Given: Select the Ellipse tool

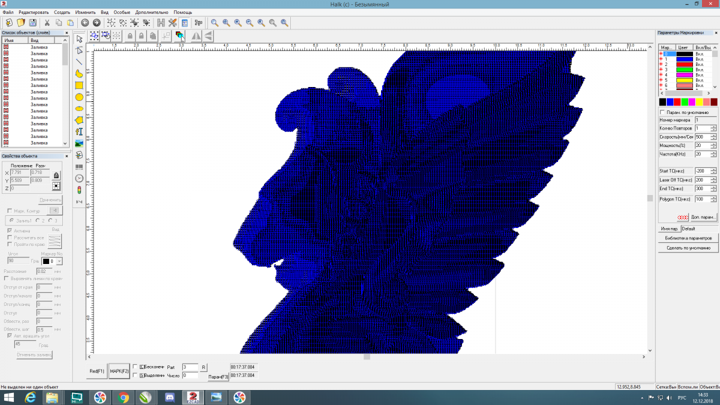Looking at the screenshot, I should (79, 109).
